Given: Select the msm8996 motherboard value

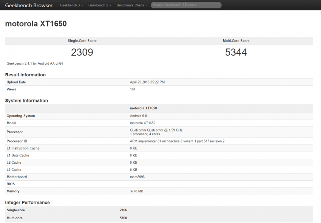Looking at the screenshot, I should pyautogui.click(x=137, y=177).
